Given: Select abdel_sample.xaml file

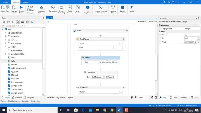Looking at the screenshot, I should tap(18, 68).
